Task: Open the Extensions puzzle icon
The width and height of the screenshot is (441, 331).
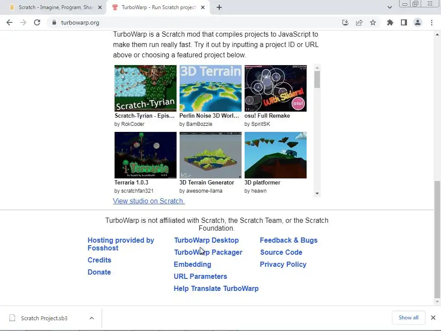Action: click(390, 22)
